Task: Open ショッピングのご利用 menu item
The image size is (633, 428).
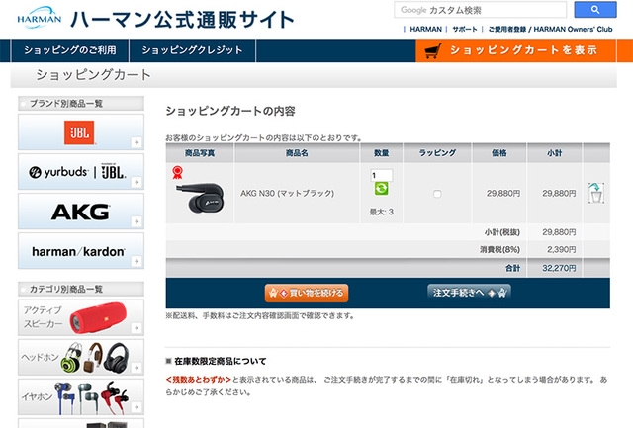Action: [x=70, y=50]
